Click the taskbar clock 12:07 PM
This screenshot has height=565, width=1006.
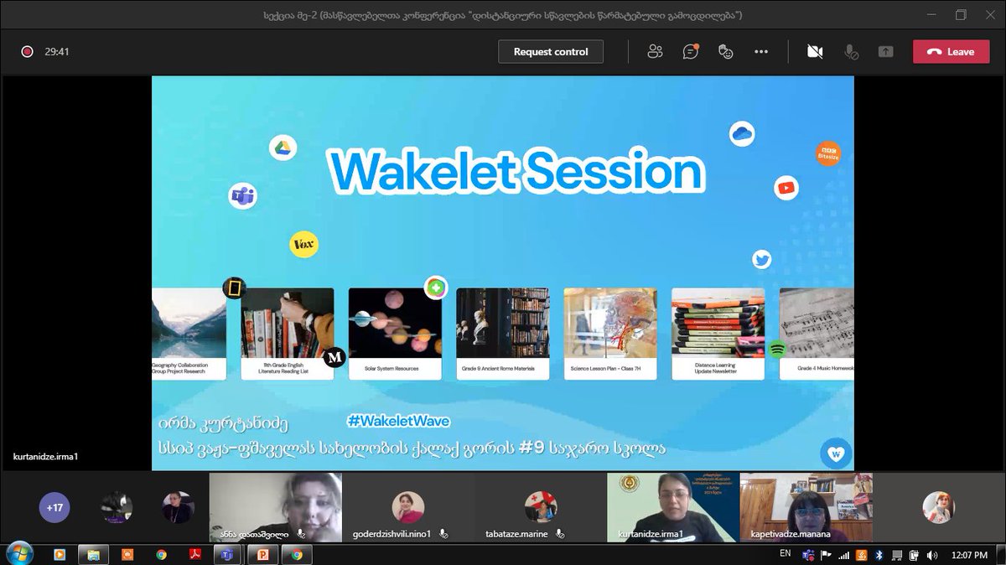tap(968, 554)
